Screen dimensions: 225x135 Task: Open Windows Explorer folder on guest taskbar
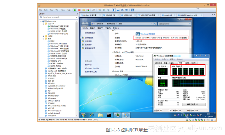click(100, 115)
